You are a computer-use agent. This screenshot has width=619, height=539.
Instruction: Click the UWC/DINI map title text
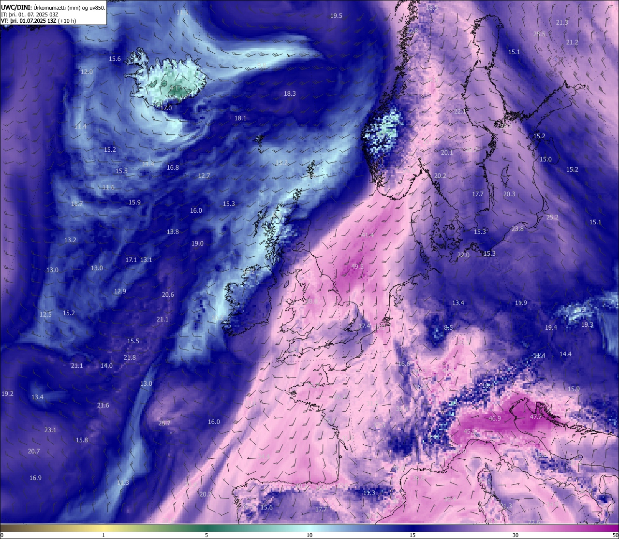(x=53, y=7)
